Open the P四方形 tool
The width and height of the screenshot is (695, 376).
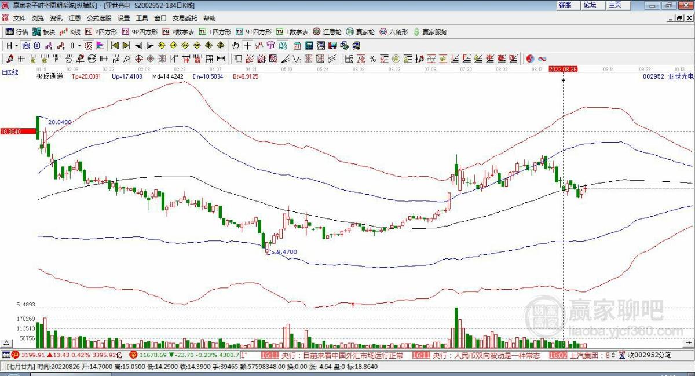coord(101,31)
